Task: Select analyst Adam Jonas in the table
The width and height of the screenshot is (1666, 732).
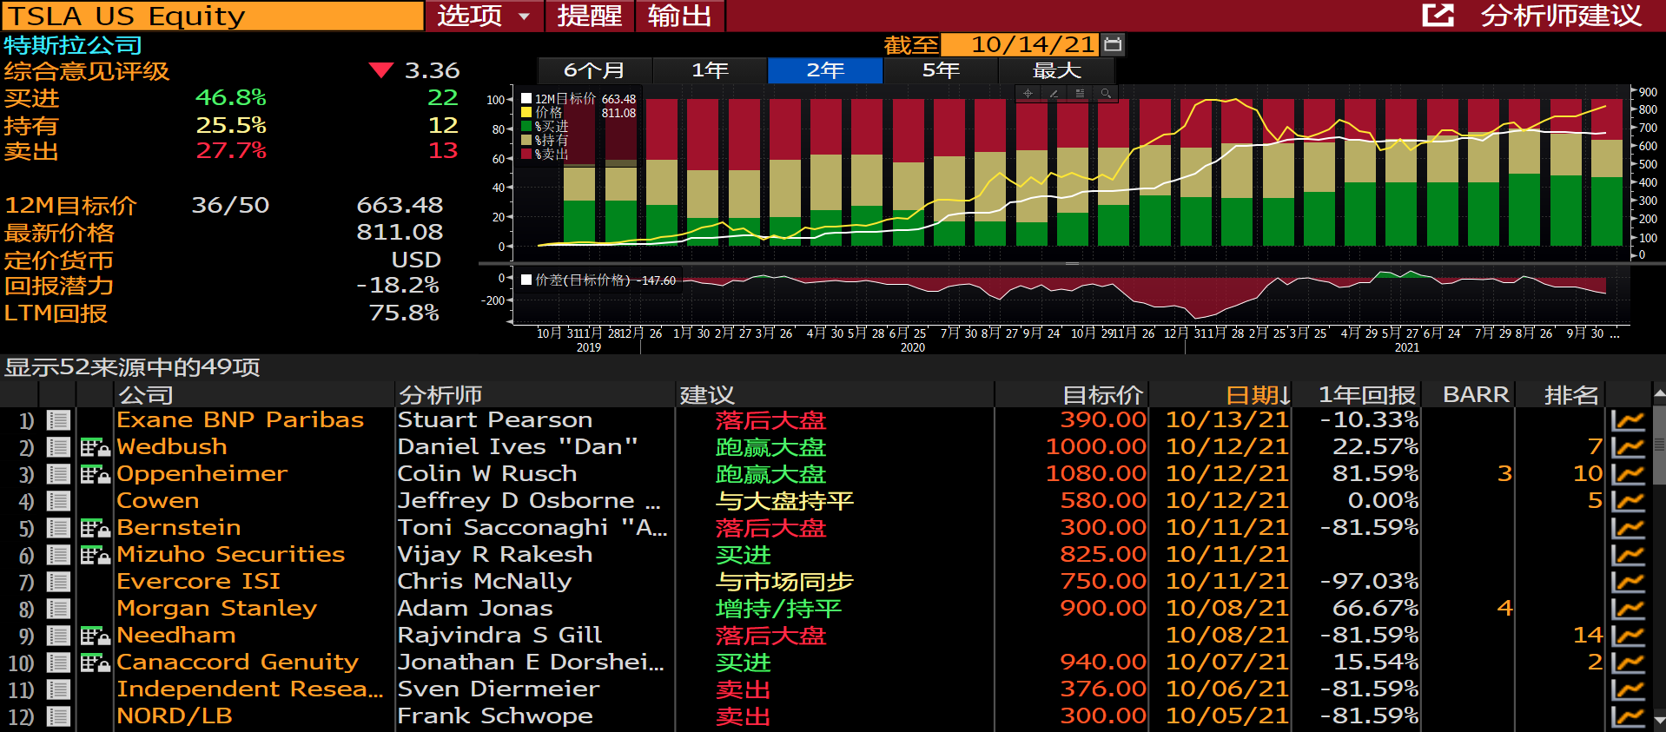Action: tap(475, 609)
